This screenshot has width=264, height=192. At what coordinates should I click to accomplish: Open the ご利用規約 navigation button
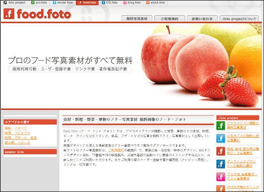(170, 19)
